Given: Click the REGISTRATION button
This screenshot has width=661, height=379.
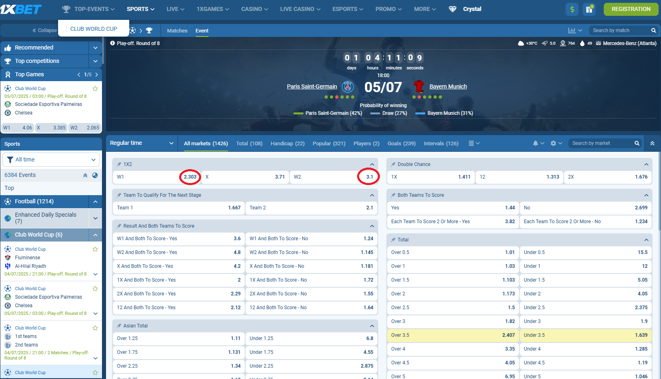Looking at the screenshot, I should click(631, 9).
